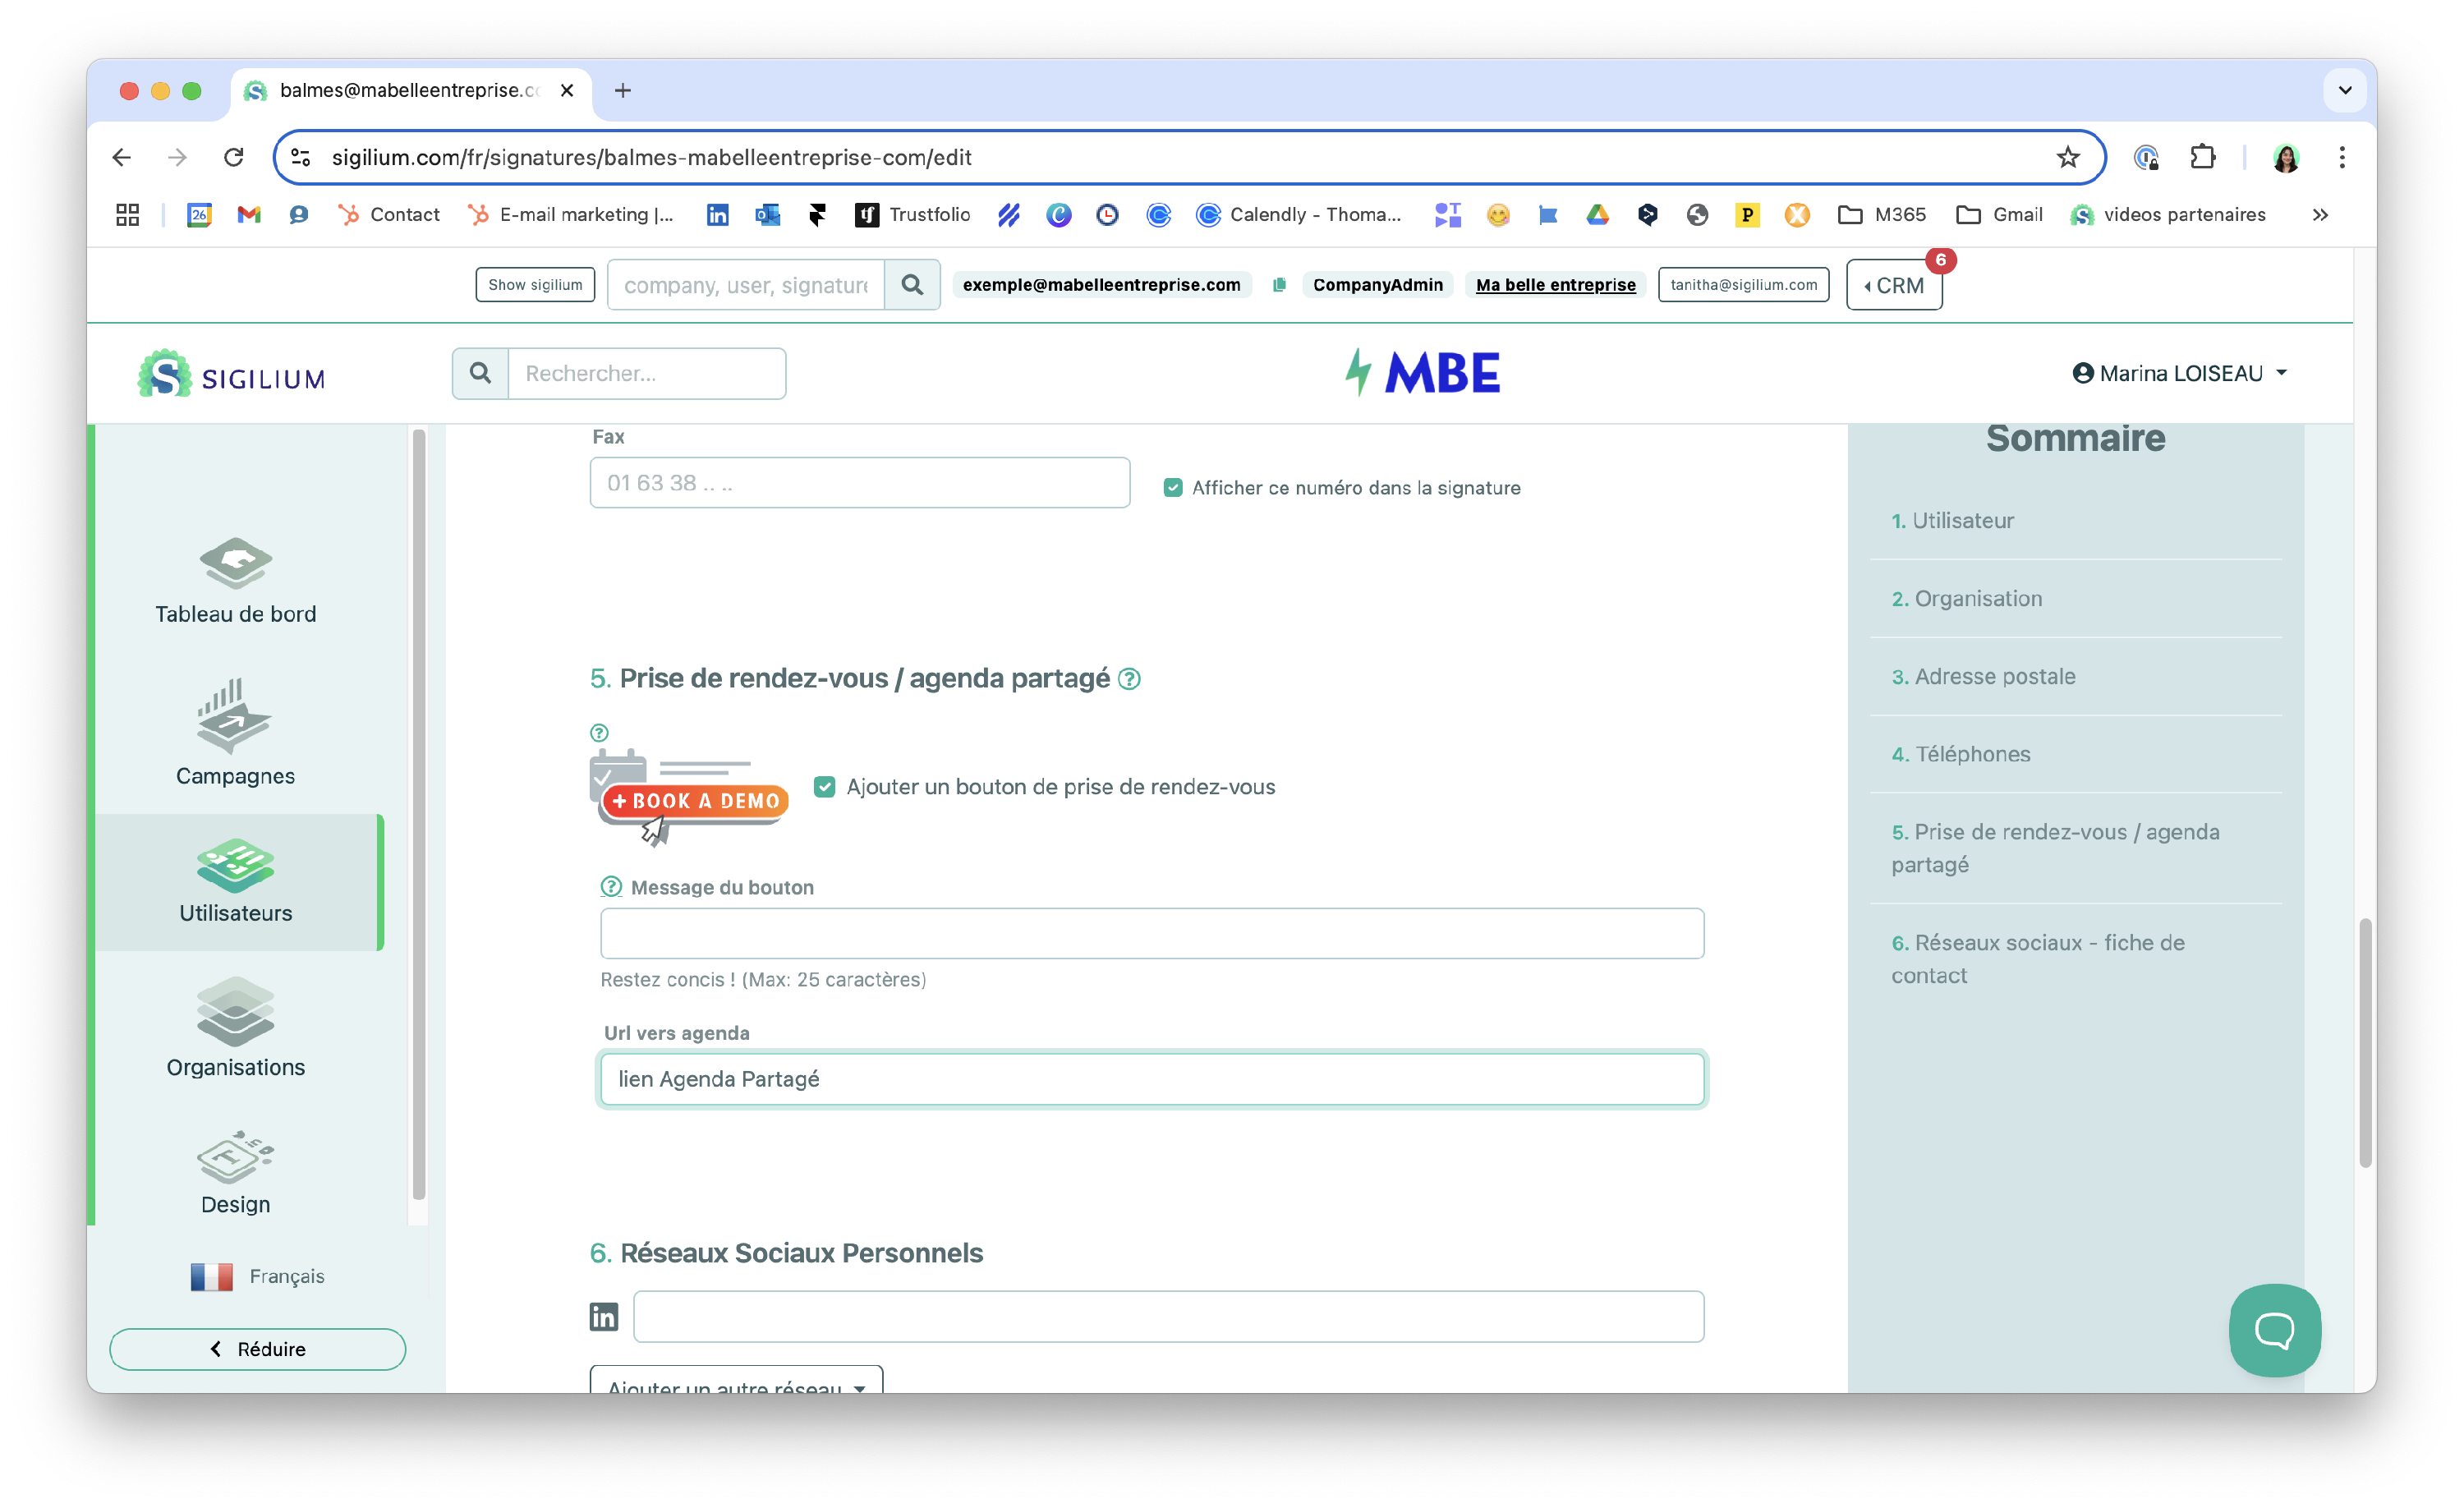Click the help icon beside Prise de rendez-vous heading

coord(1129,679)
